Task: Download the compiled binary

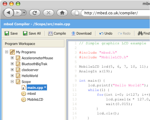Action: 81,33
